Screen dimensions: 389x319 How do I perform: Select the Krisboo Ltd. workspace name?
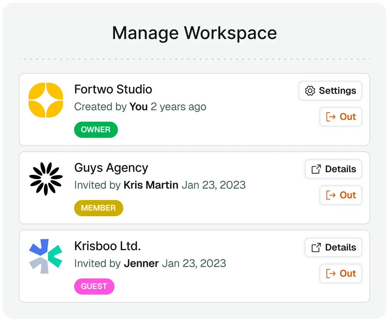[x=107, y=246]
